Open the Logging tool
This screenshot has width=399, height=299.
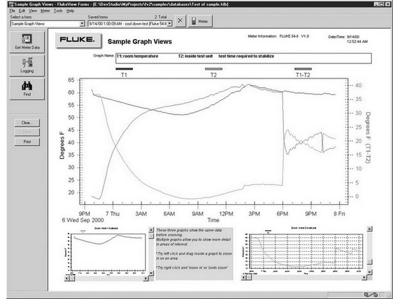click(27, 65)
